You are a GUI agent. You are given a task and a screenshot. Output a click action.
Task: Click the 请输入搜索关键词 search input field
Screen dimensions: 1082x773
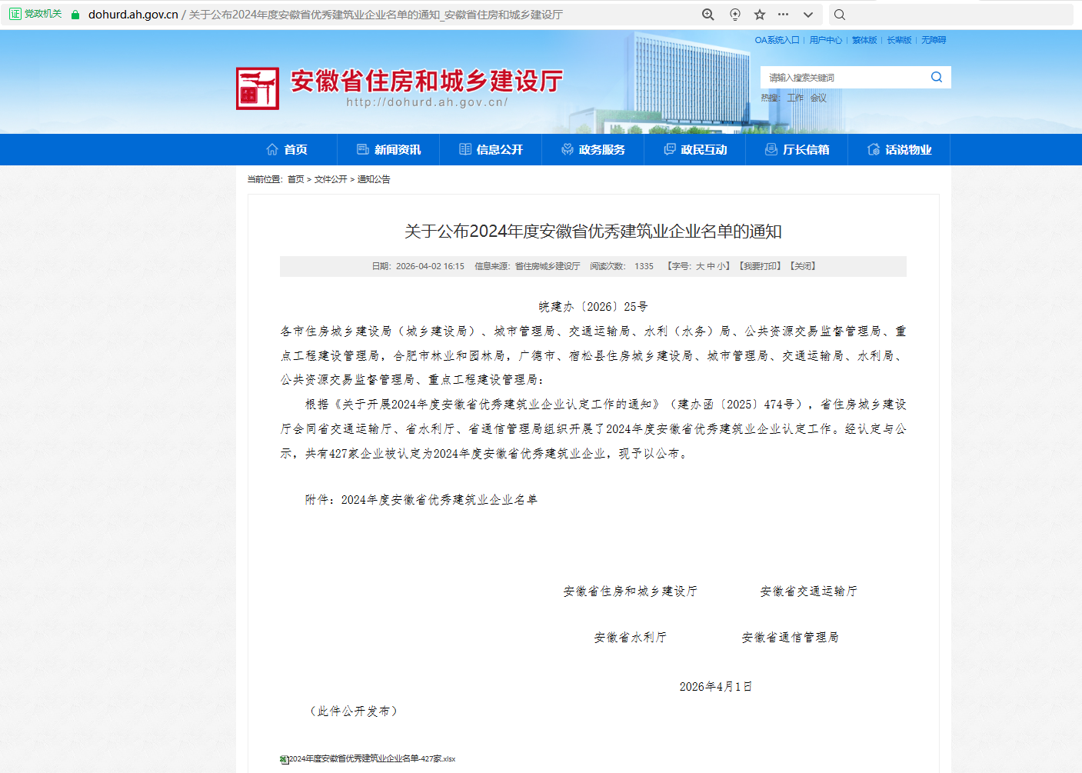pos(842,78)
